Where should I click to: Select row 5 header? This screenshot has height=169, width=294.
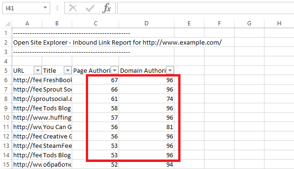click(x=6, y=70)
